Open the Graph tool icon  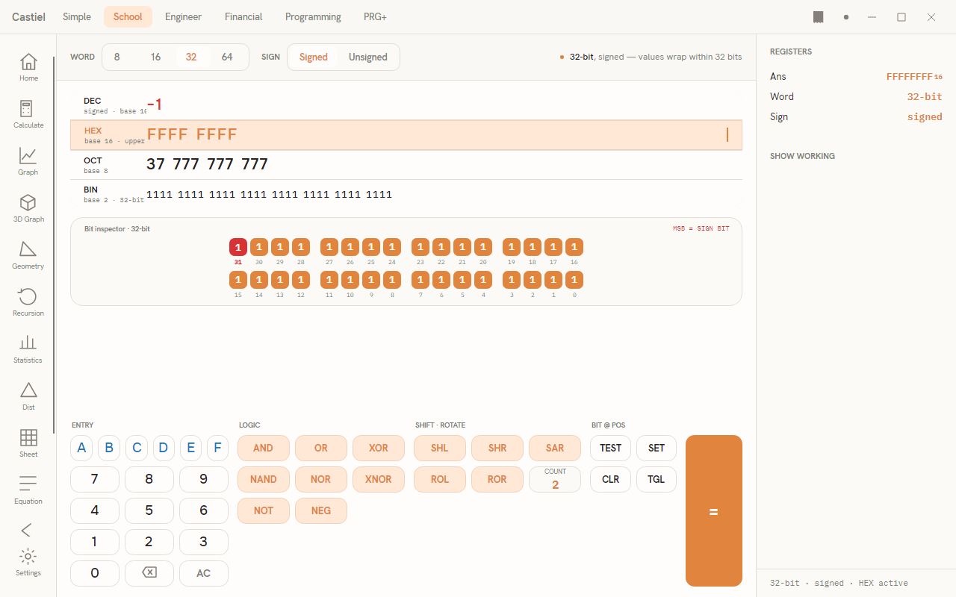[x=28, y=155]
